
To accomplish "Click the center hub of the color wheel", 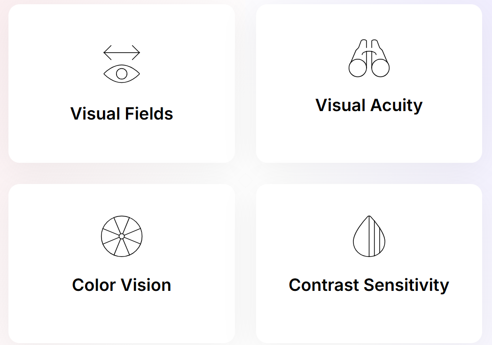I will pyautogui.click(x=122, y=236).
